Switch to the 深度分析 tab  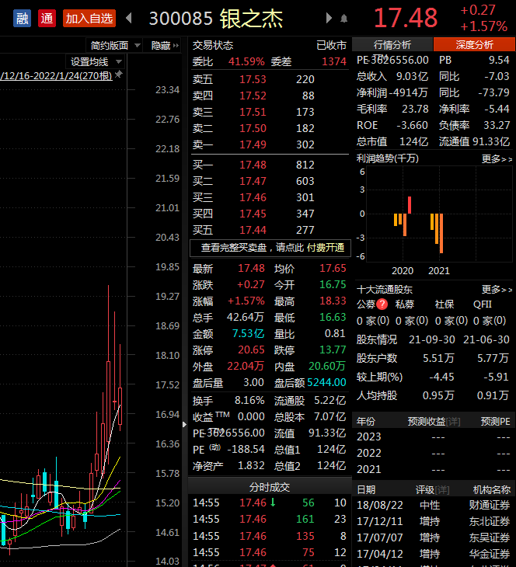coord(474,45)
